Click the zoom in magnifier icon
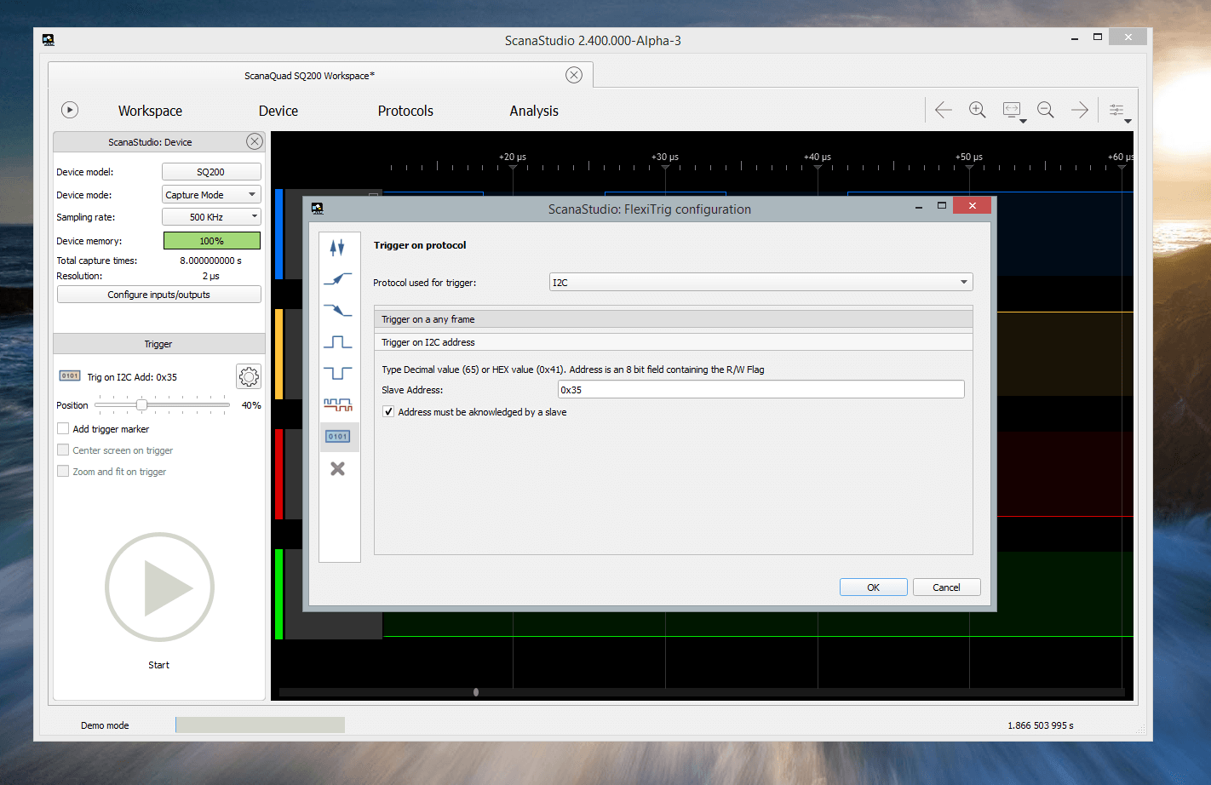 (x=978, y=109)
